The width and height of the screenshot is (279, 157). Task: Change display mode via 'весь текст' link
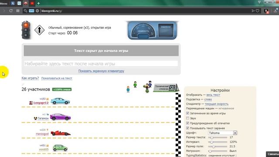pyautogui.click(x=213, y=95)
